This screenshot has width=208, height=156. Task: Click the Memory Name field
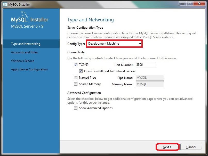(150, 84)
